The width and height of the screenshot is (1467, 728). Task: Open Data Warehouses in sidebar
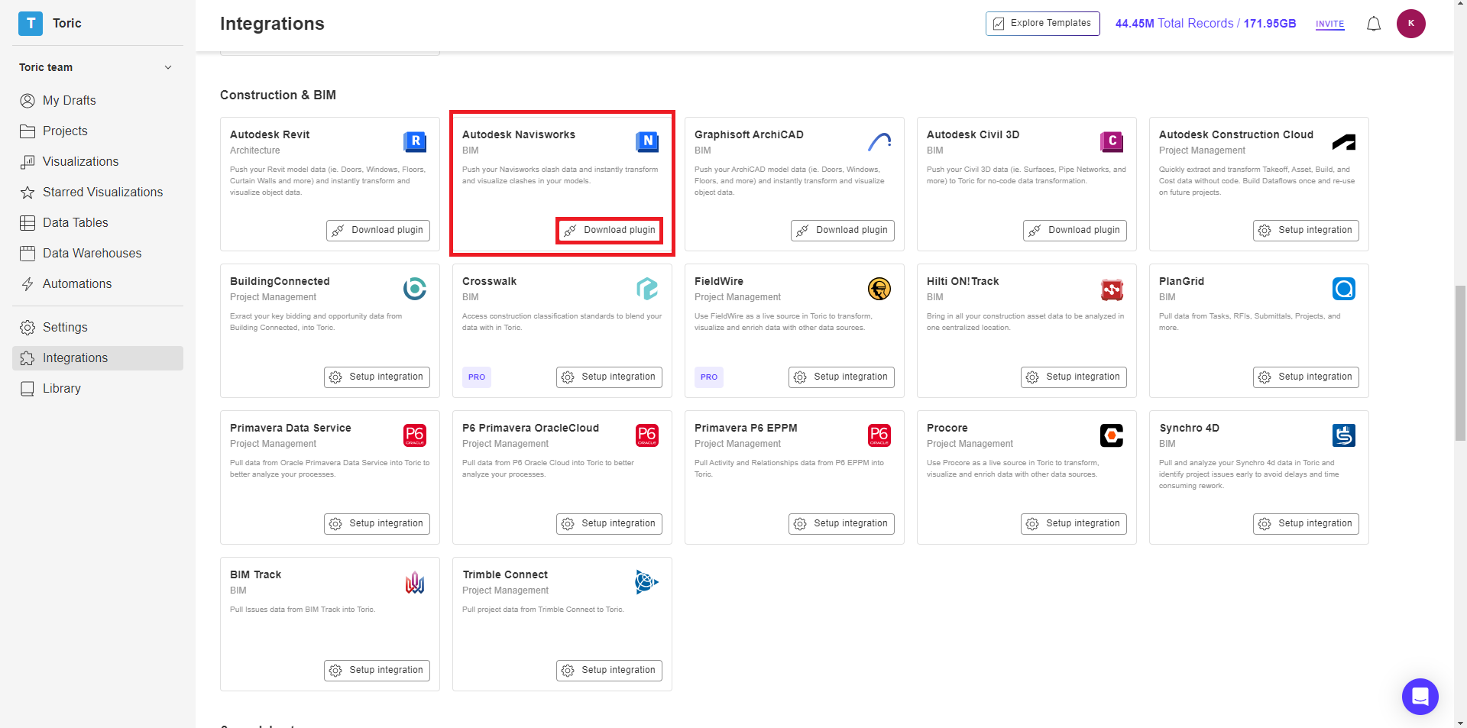tap(97, 253)
